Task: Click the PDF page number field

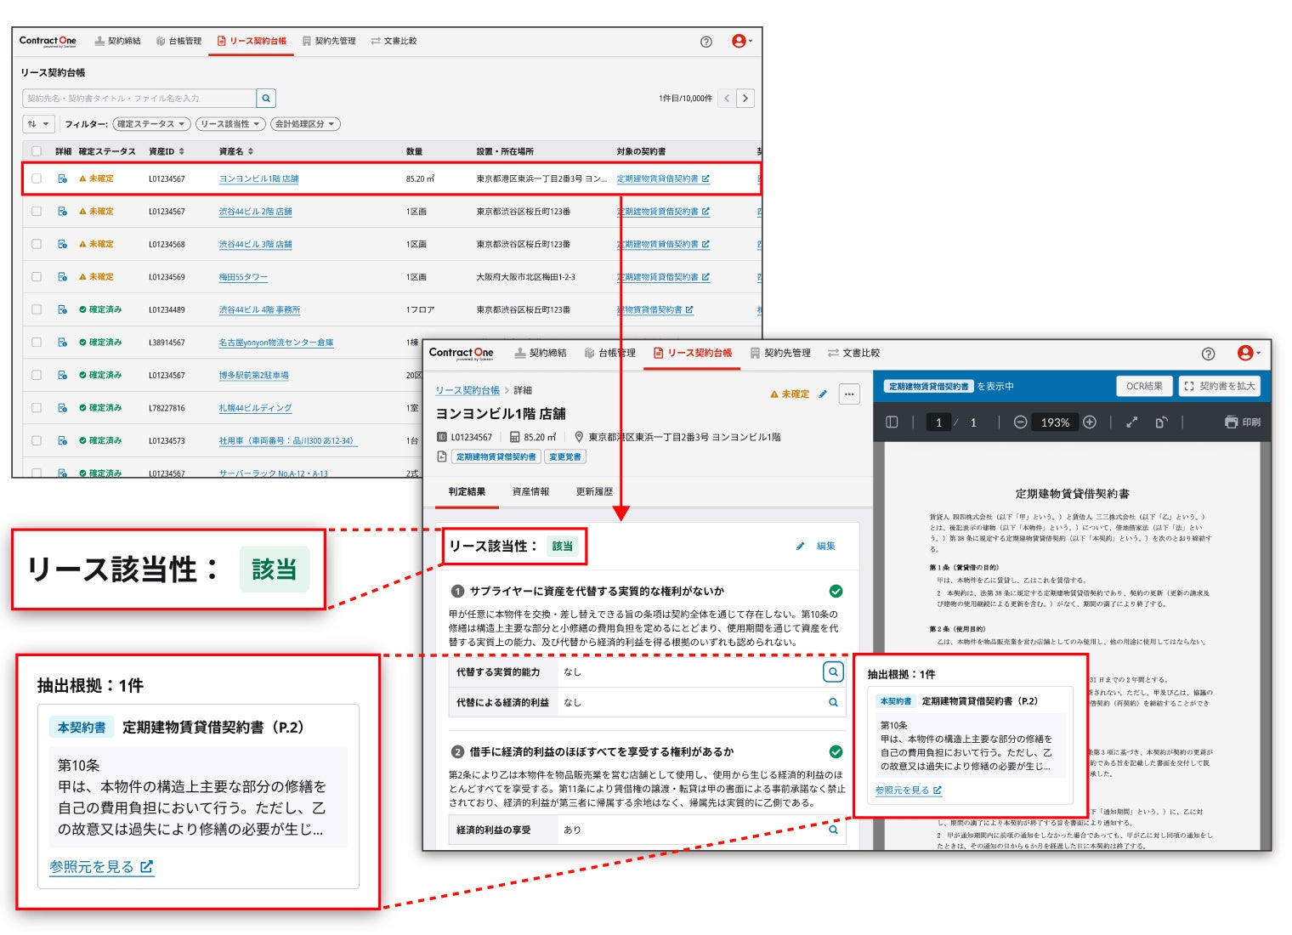Action: click(x=938, y=422)
